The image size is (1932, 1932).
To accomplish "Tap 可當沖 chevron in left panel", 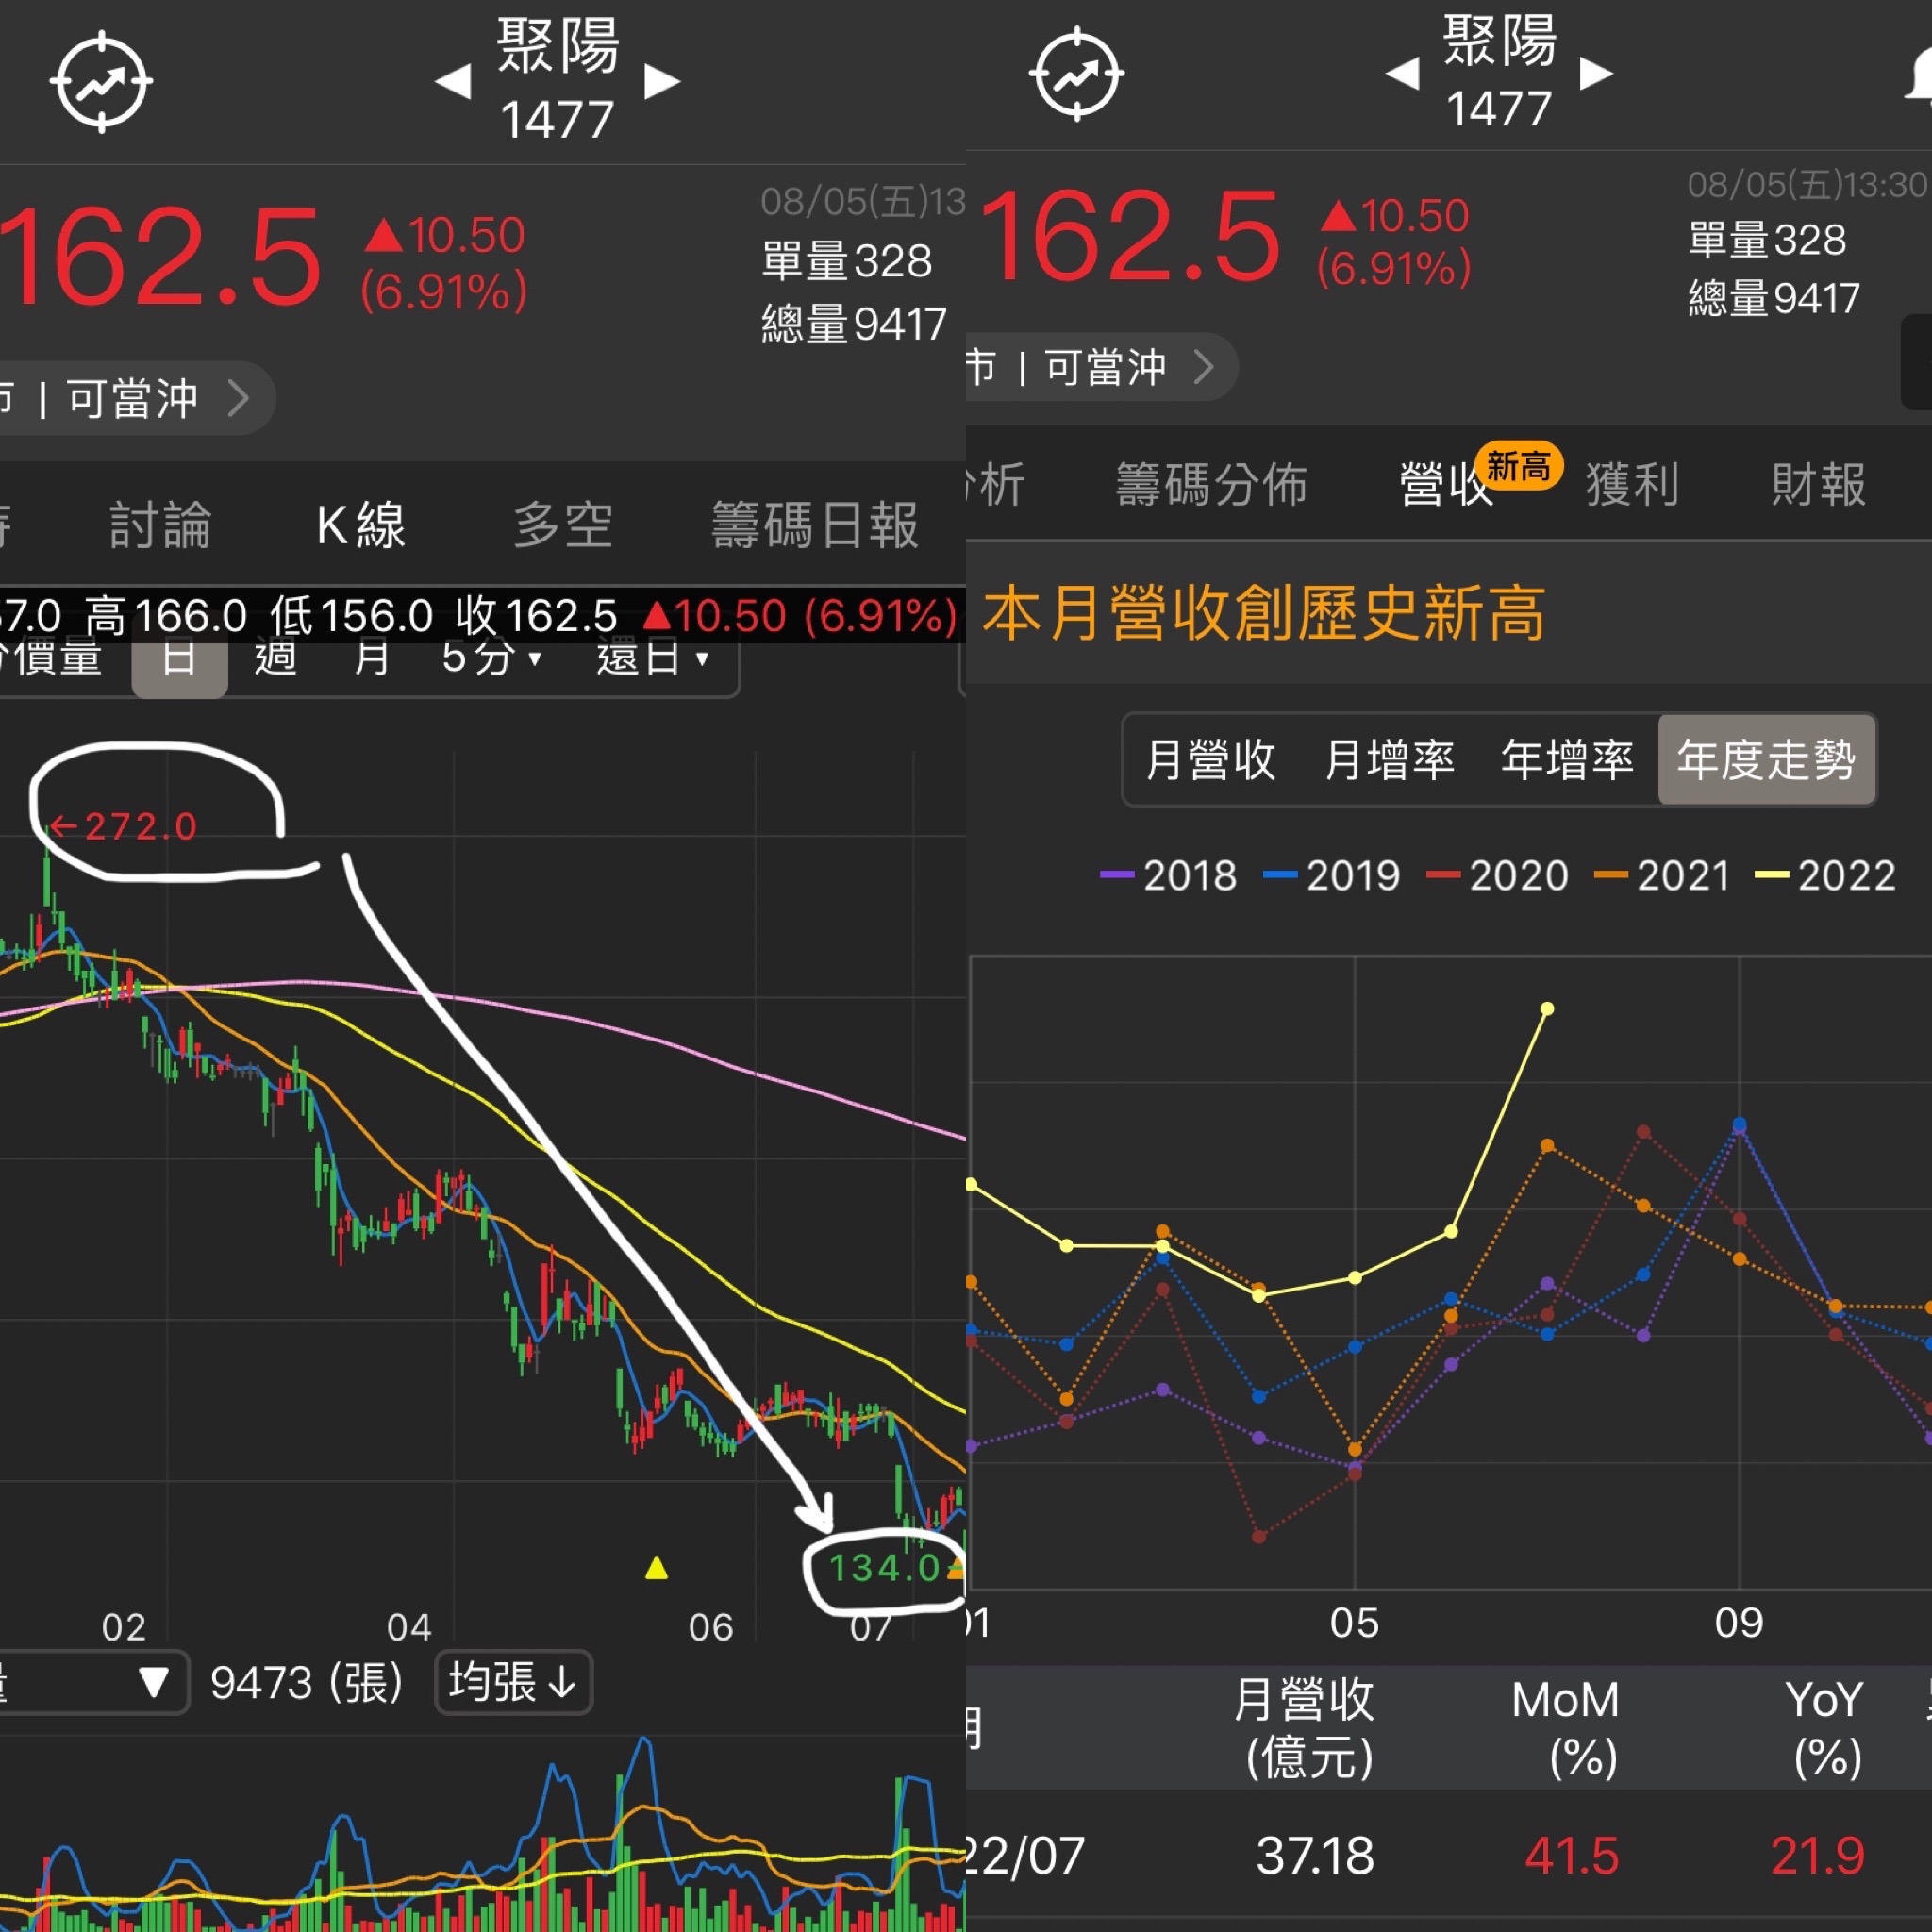I will [x=237, y=398].
